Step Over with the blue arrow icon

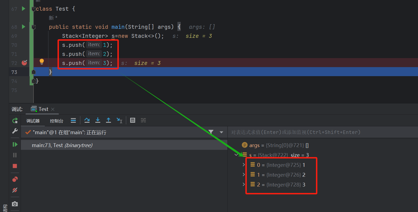(x=87, y=120)
